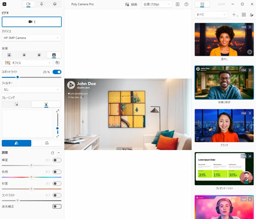256x219 pixels.
Task: Toggle the mirror flip video button
Action: click(x=17, y=143)
